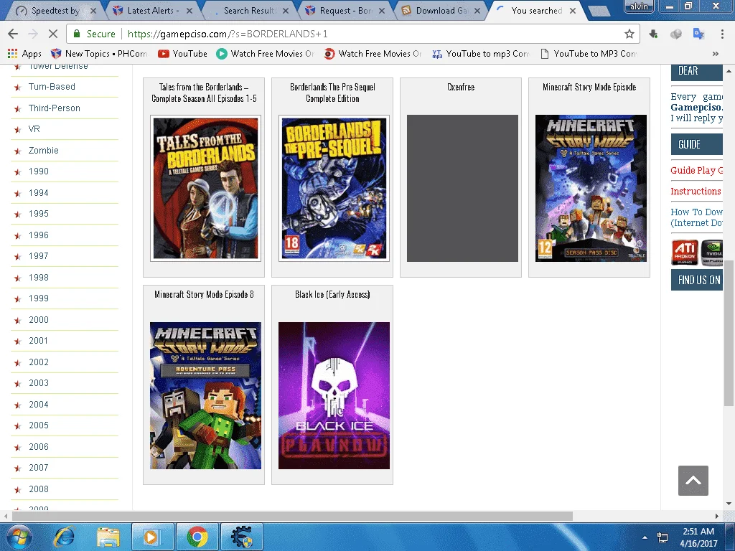Show hidden system tray icons
This screenshot has width=735, height=551.
(645, 537)
